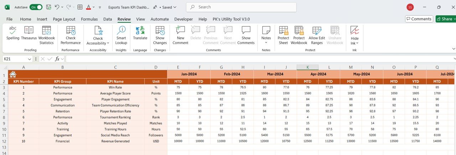Click the Excel app logo
The height and width of the screenshot is (155, 456).
(7, 7)
